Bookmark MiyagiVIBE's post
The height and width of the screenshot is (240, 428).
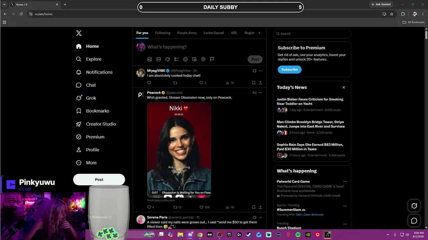pos(254,83)
